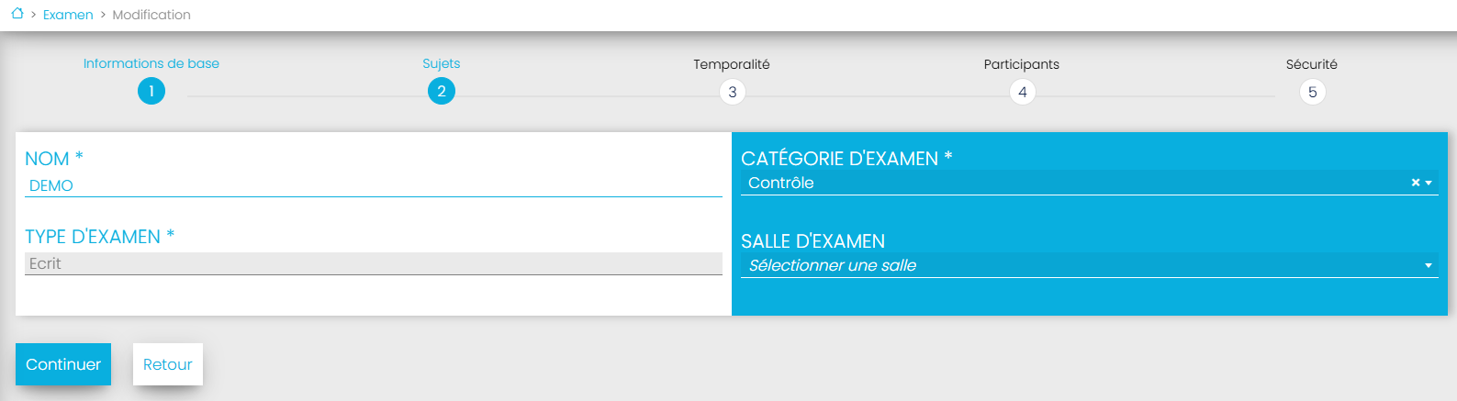The height and width of the screenshot is (401, 1457).
Task: Jump to step 3 circle
Action: (x=732, y=92)
